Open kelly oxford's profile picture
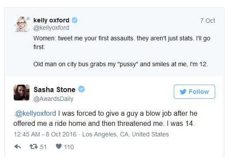Screen dimensions: 231x168 22,24
